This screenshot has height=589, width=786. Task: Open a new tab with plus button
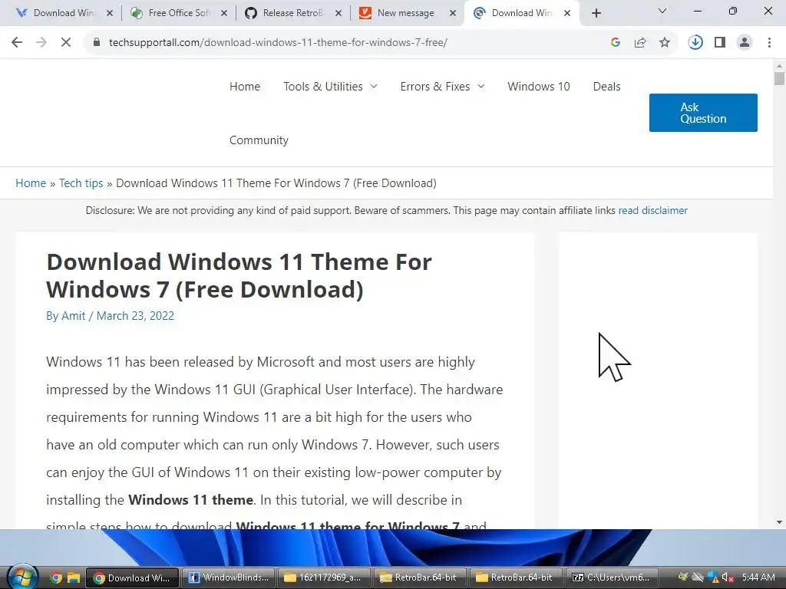(596, 13)
